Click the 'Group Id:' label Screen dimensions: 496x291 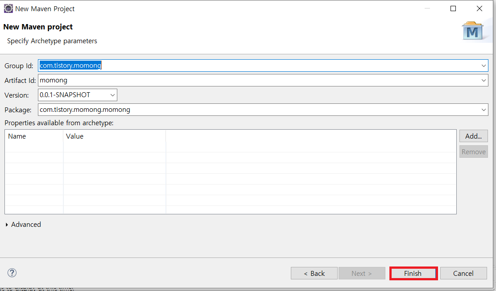(19, 66)
